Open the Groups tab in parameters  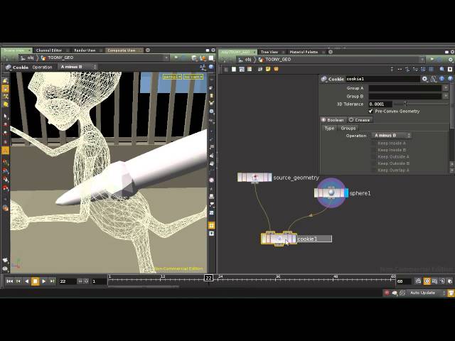click(x=348, y=129)
